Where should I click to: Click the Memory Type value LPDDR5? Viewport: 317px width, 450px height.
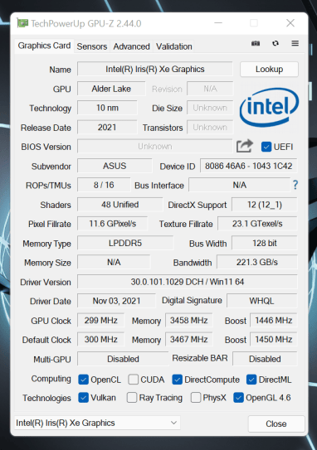125,243
